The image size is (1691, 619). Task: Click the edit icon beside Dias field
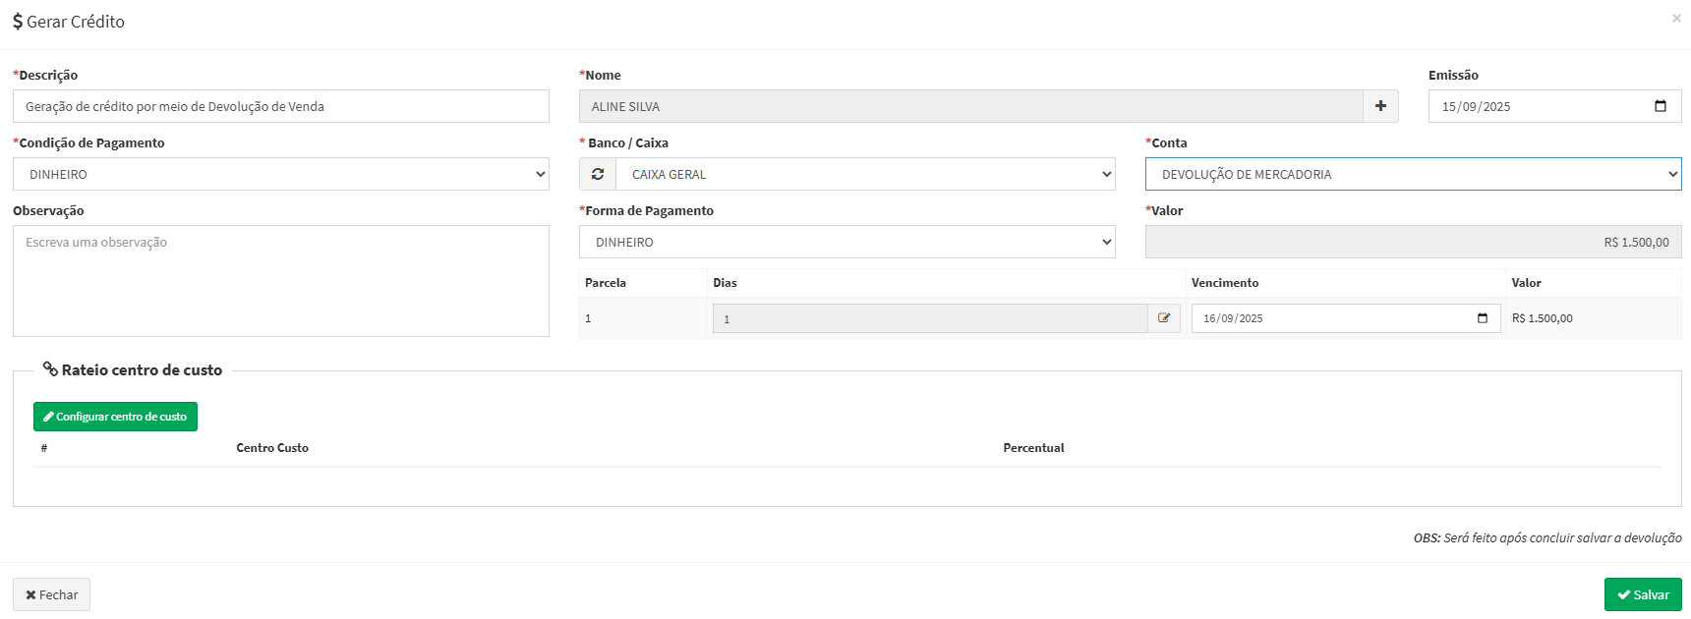pos(1164,318)
